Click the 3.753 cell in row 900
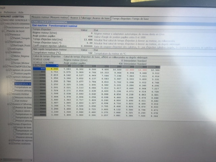 [54, 72]
